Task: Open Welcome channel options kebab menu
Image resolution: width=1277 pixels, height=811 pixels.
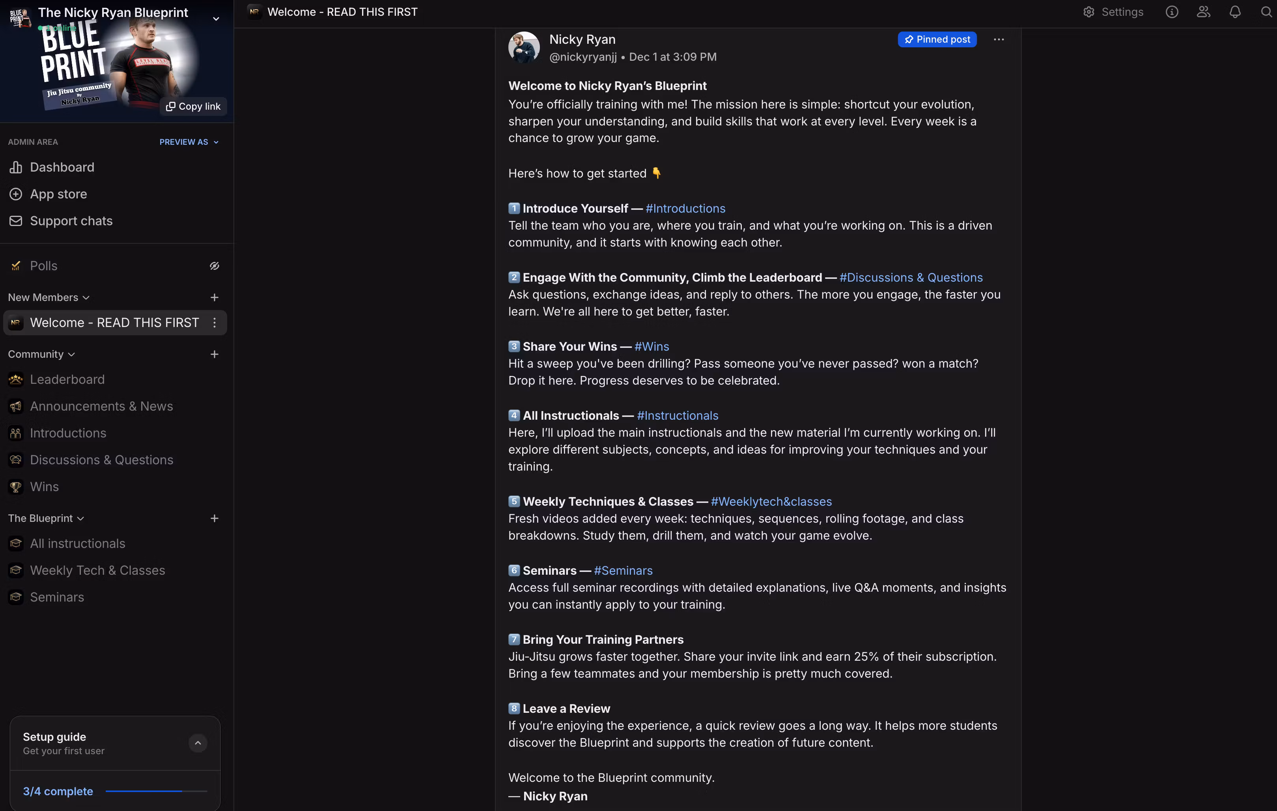Action: point(214,323)
